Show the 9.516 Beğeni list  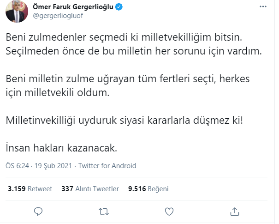[148, 188]
